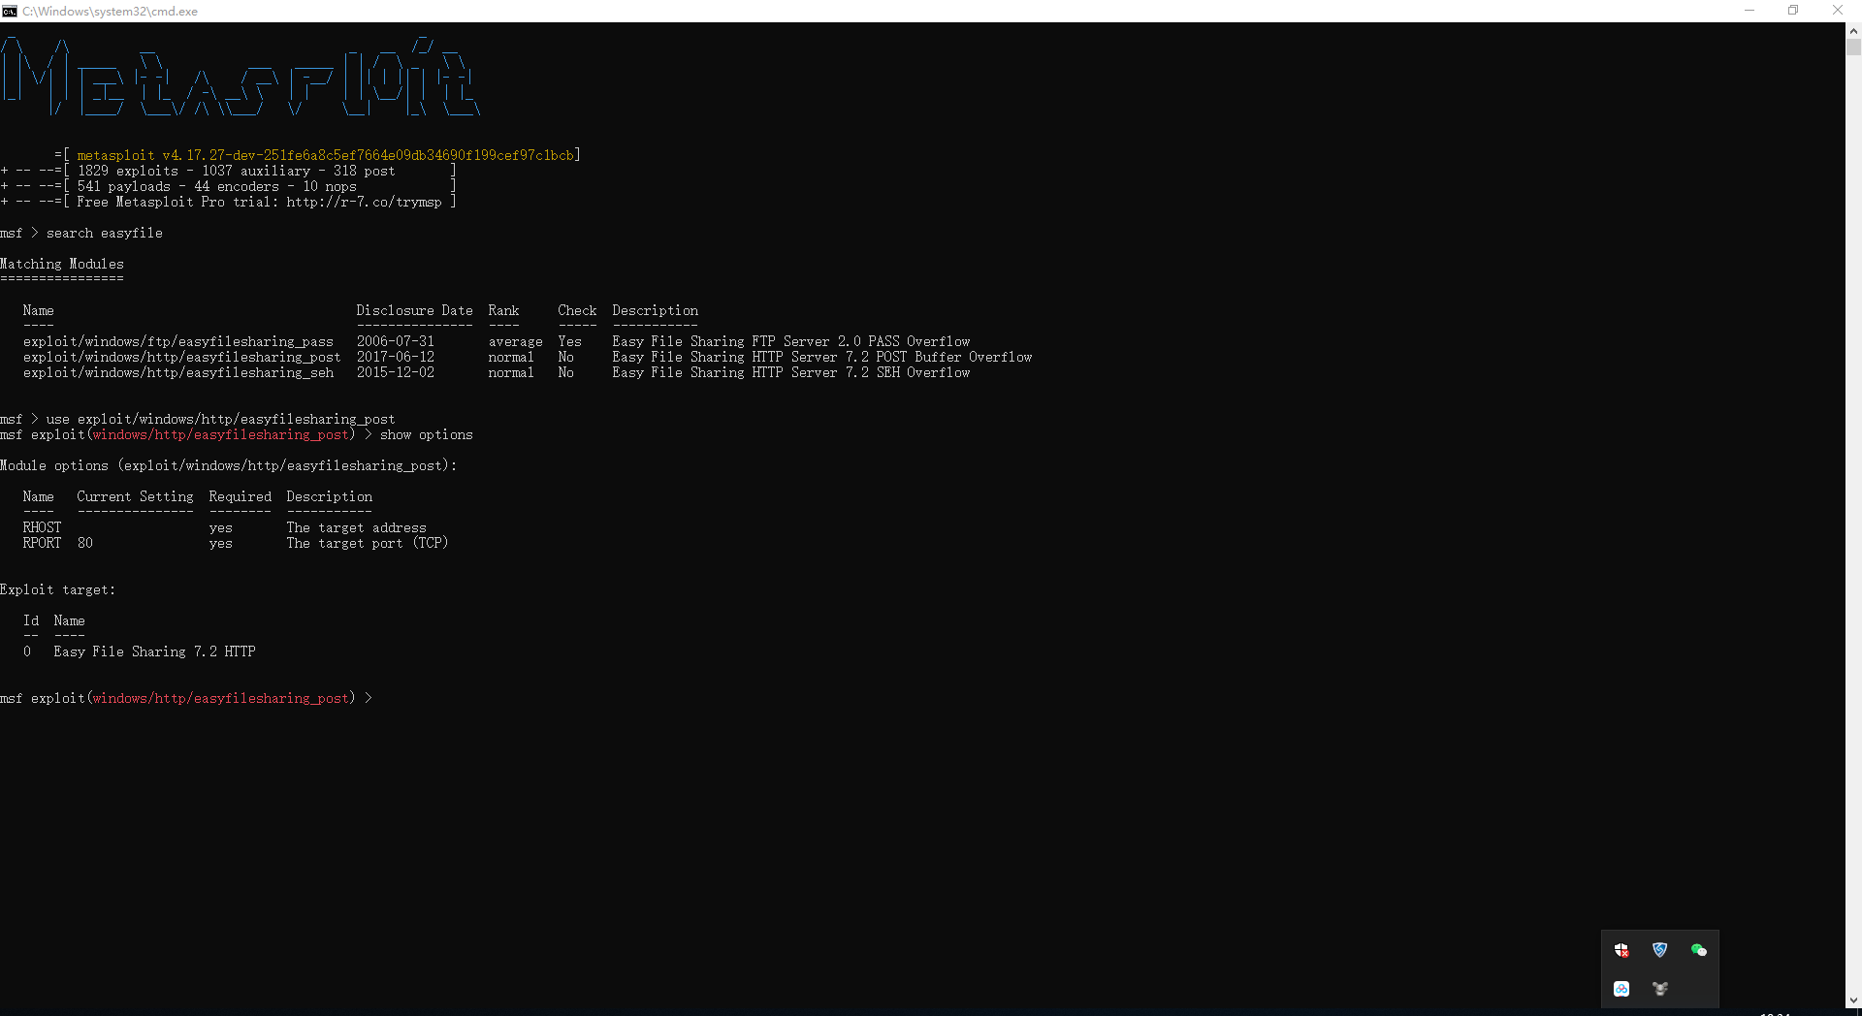Click the final msf exploit prompt line

[186, 698]
